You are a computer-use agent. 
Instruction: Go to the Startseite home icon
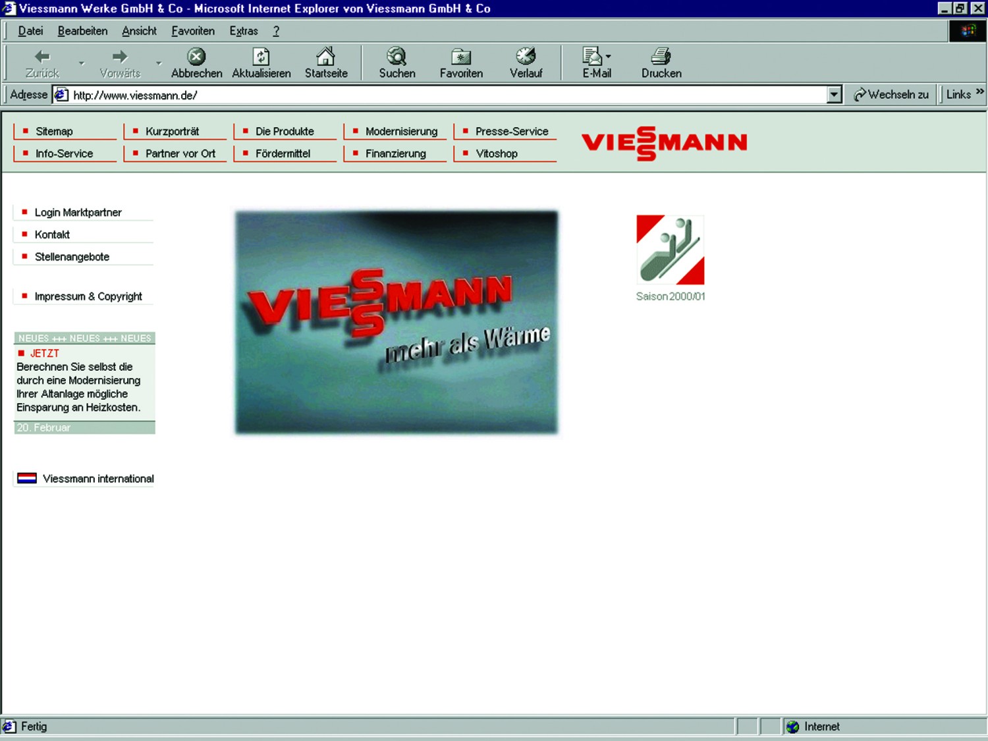coord(326,56)
